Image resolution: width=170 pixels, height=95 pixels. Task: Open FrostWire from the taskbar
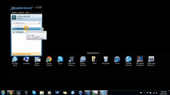[73, 93]
